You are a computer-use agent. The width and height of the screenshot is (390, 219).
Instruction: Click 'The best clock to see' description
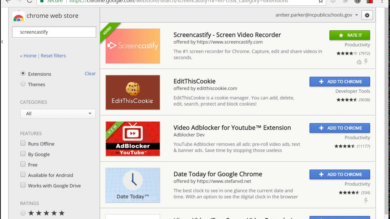pyautogui.click(x=236, y=193)
